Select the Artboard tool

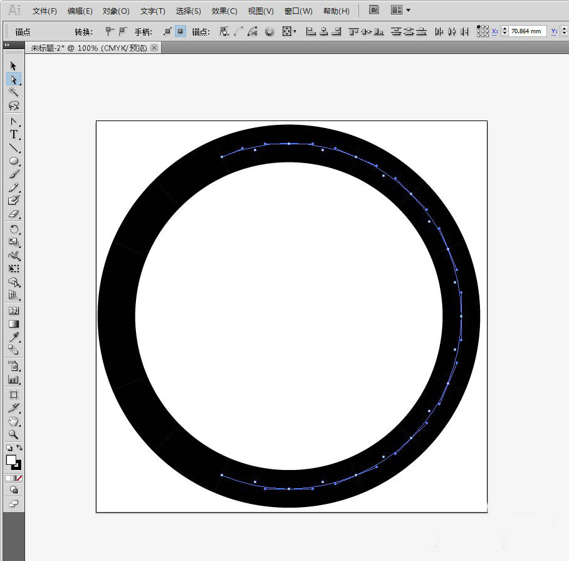tap(13, 395)
